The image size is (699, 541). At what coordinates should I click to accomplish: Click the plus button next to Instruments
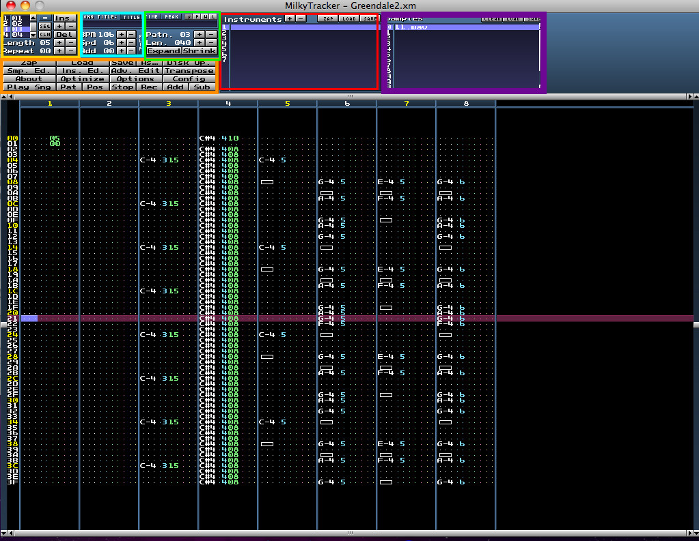coord(290,18)
